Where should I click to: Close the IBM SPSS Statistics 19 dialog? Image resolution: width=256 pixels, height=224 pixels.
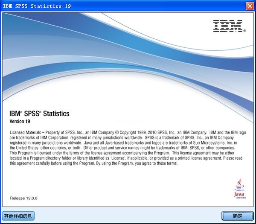pos(250,6)
